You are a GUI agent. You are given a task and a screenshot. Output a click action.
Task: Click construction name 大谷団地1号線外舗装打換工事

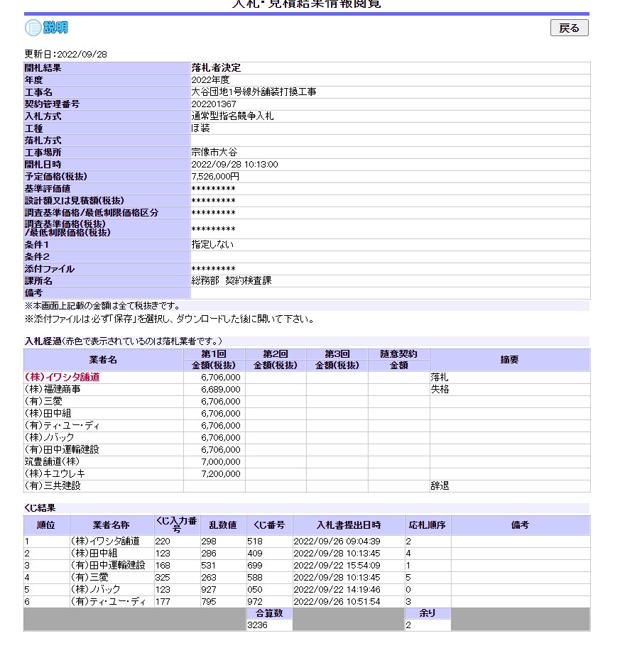(254, 92)
